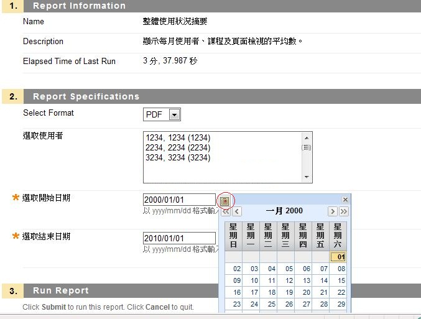Pick highlighted day 01 in the calendar
This screenshot has width=421, height=319.
point(341,257)
